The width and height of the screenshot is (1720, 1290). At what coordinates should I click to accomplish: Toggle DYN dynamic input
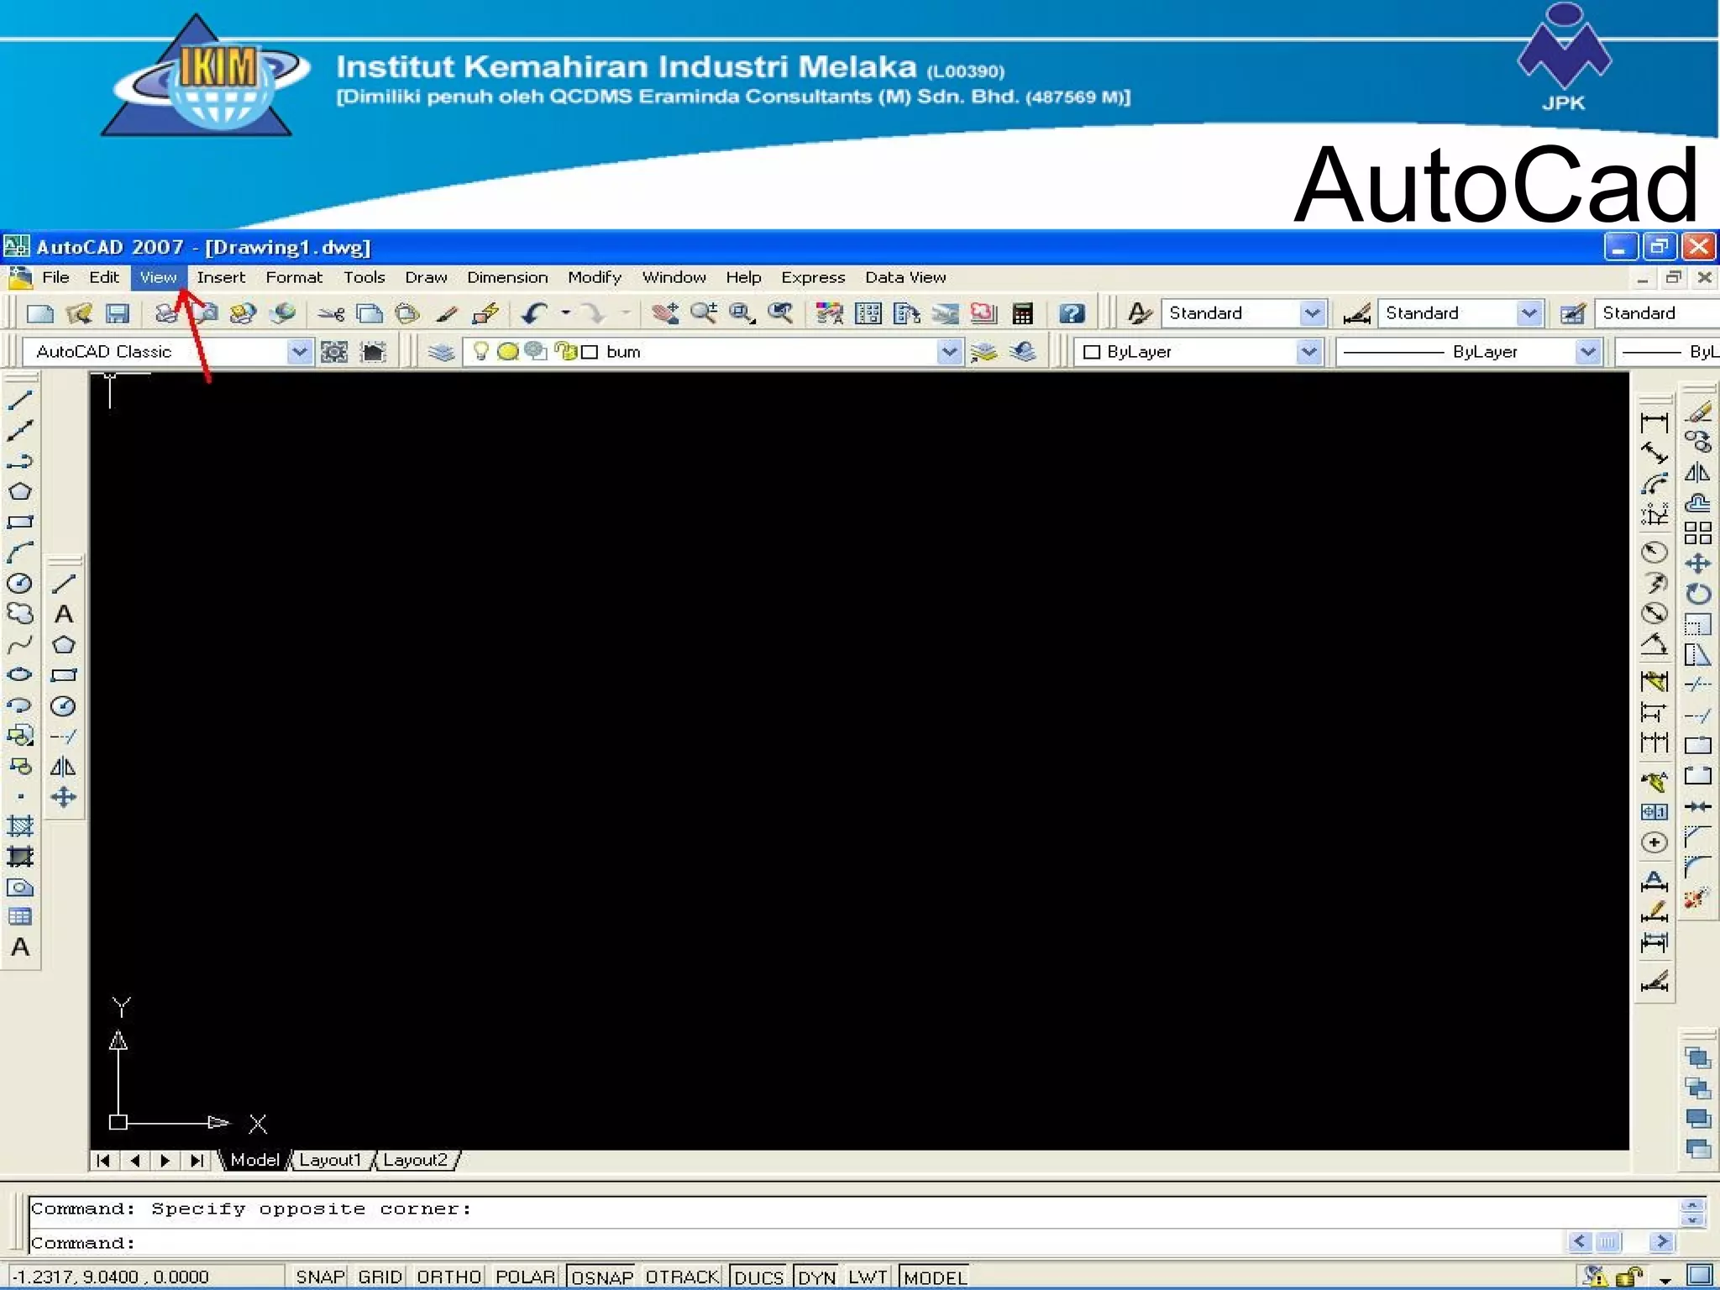(x=816, y=1277)
